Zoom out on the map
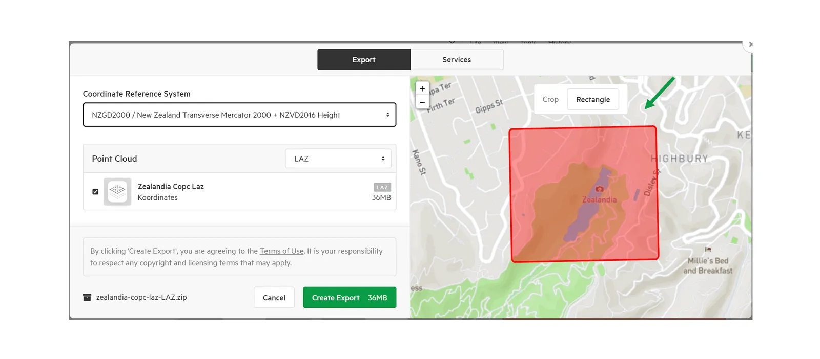The width and height of the screenshot is (820, 359). click(x=422, y=102)
